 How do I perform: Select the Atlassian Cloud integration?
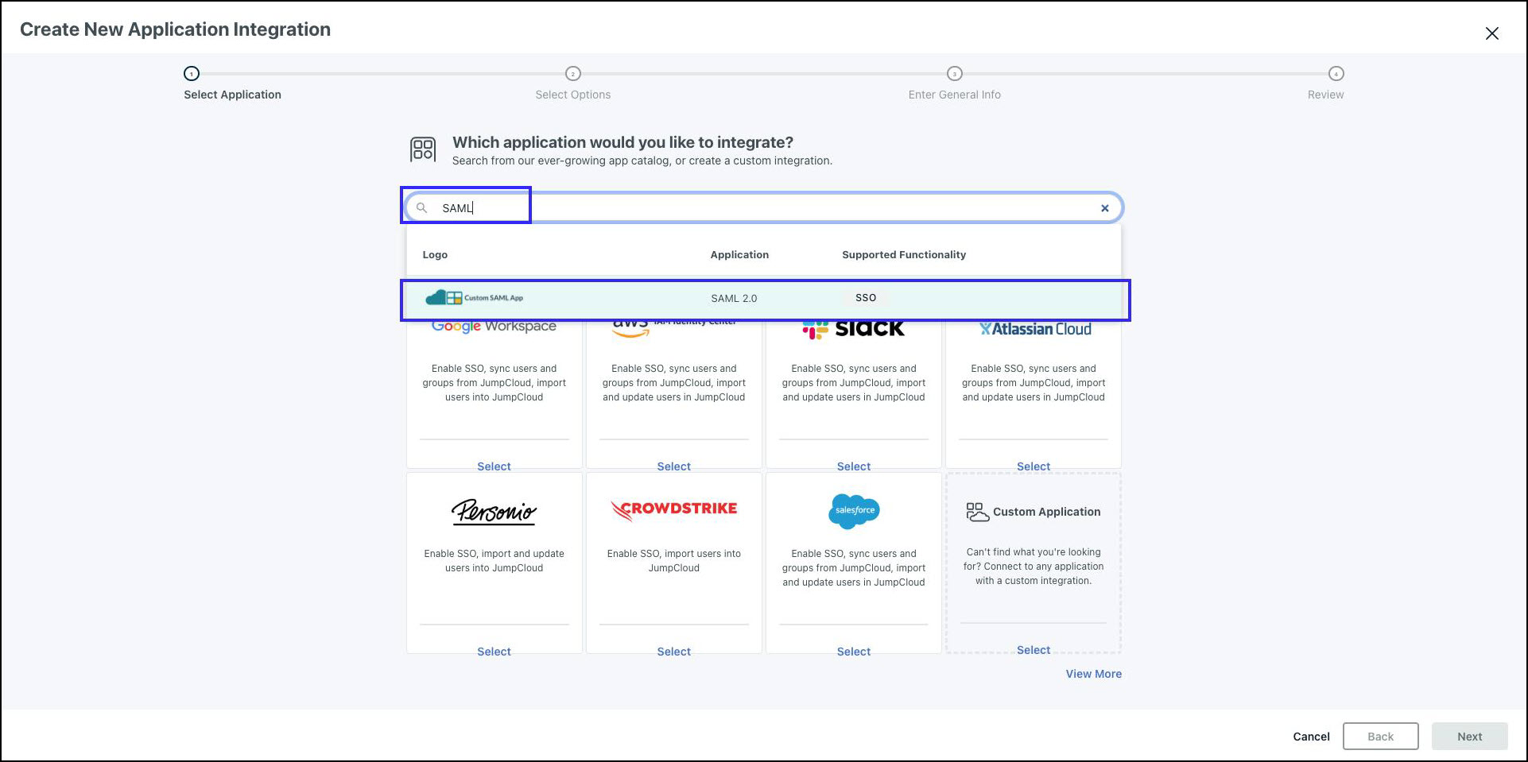pos(1034,466)
